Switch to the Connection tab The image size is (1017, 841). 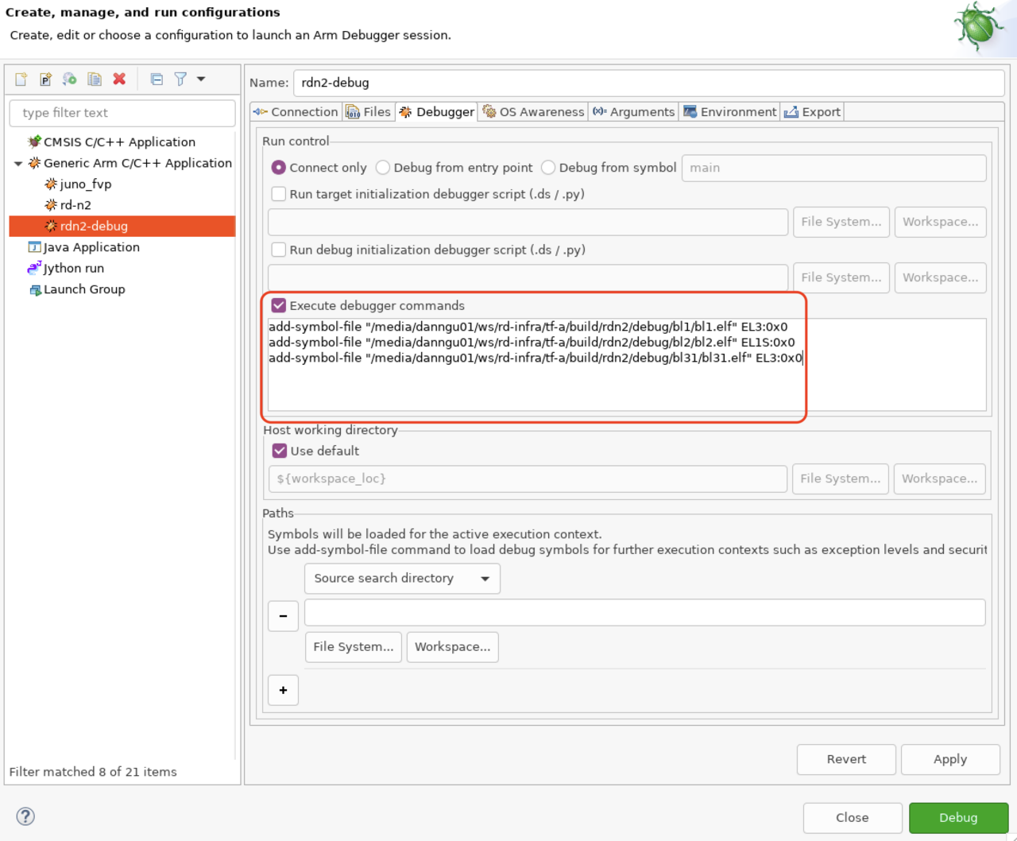pos(296,112)
